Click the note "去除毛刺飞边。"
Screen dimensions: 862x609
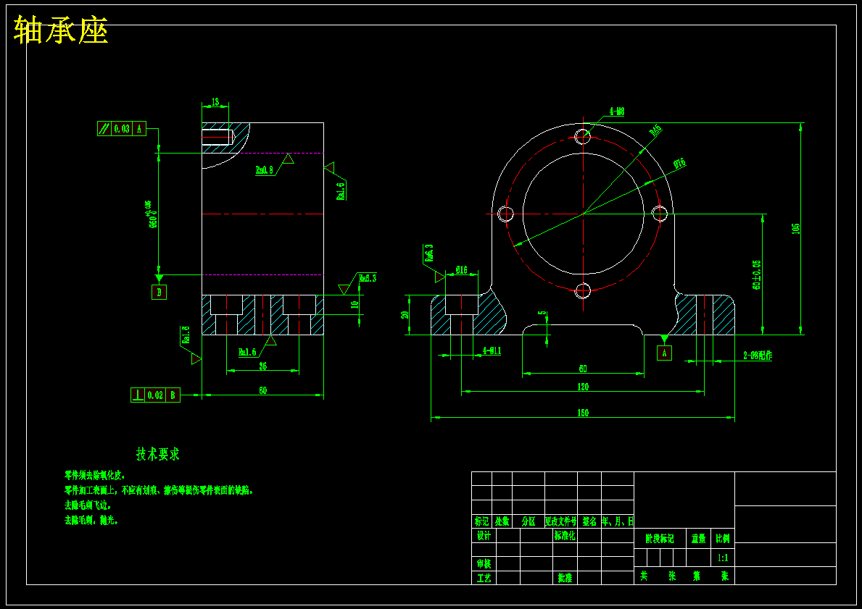[88, 505]
